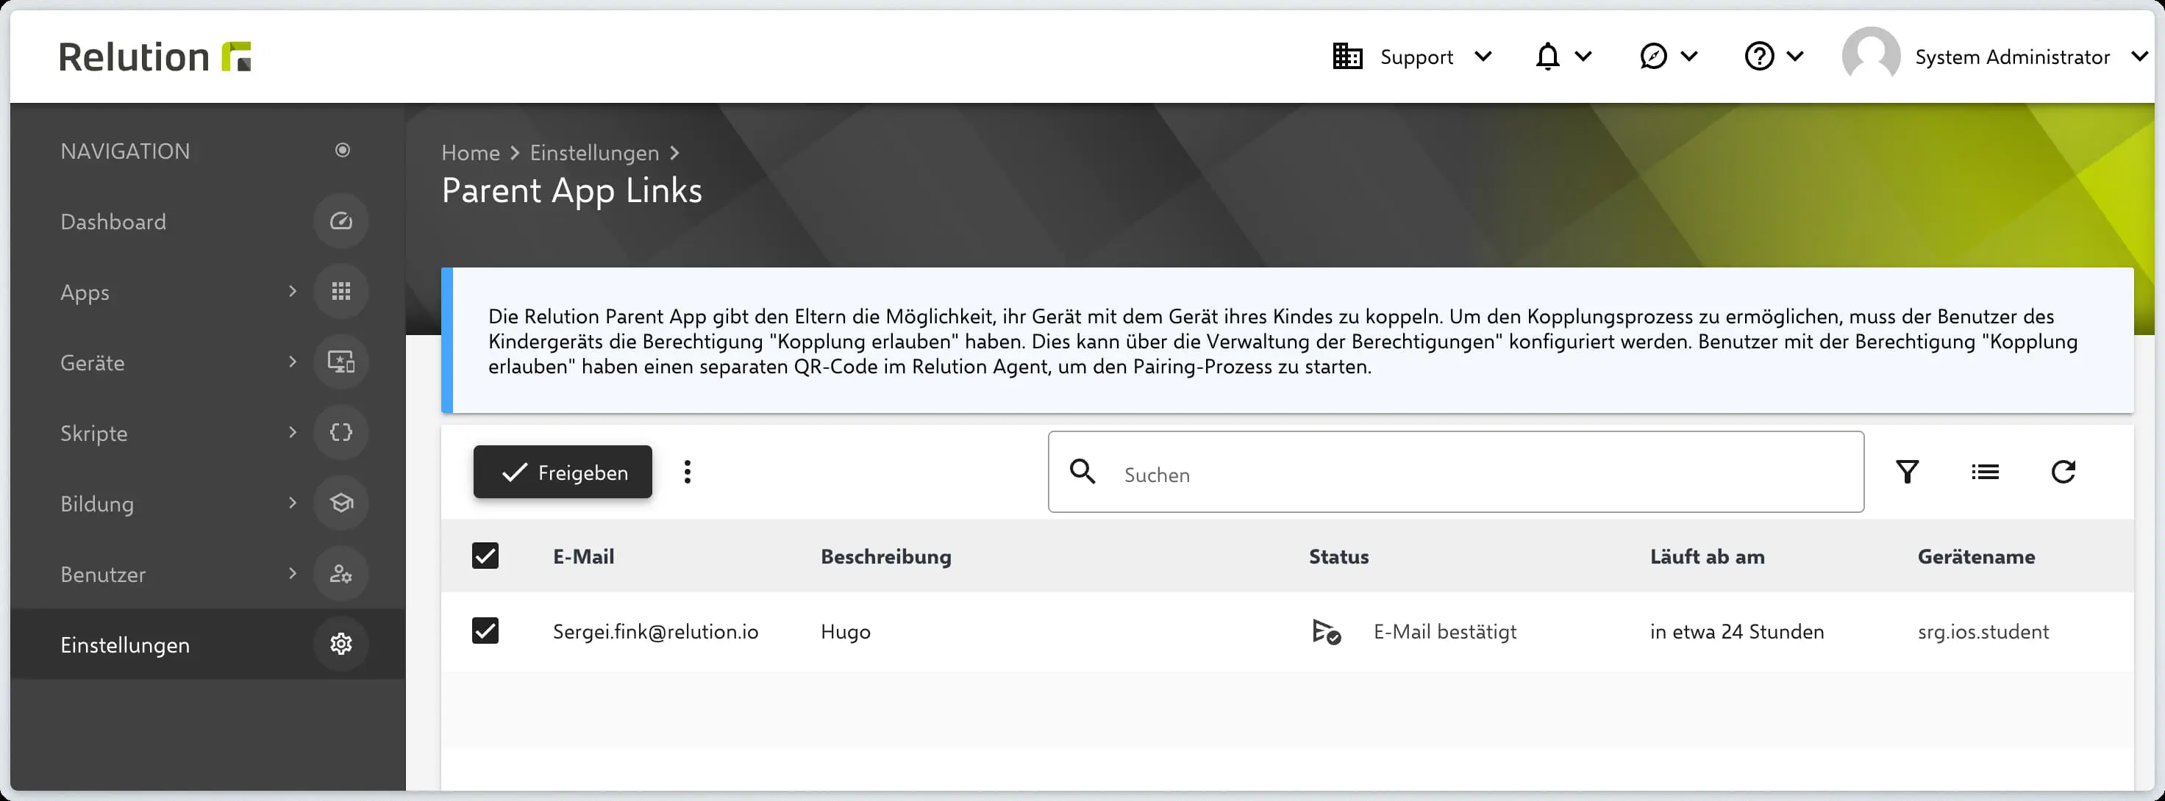Uncheck the Sergei.fink@relution.io row checkbox
2165x801 pixels.
(485, 631)
